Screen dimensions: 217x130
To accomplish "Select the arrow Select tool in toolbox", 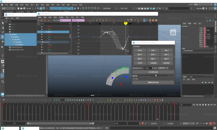I will point(3,23).
